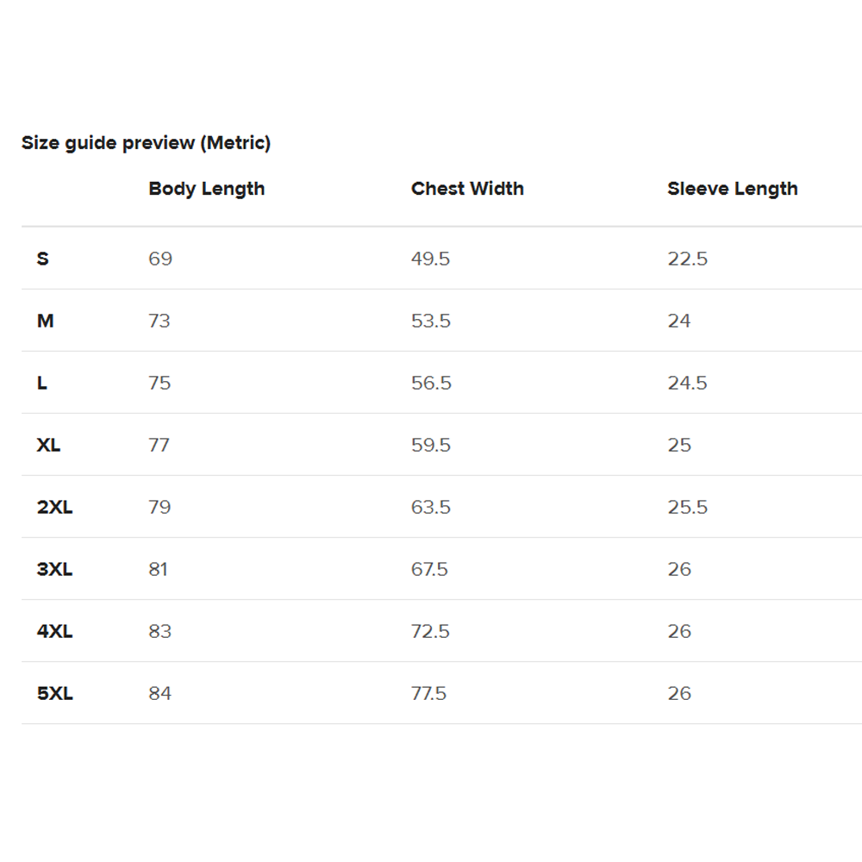Select the 3XL size row label
Screen dimensions: 862x862
[x=54, y=569]
